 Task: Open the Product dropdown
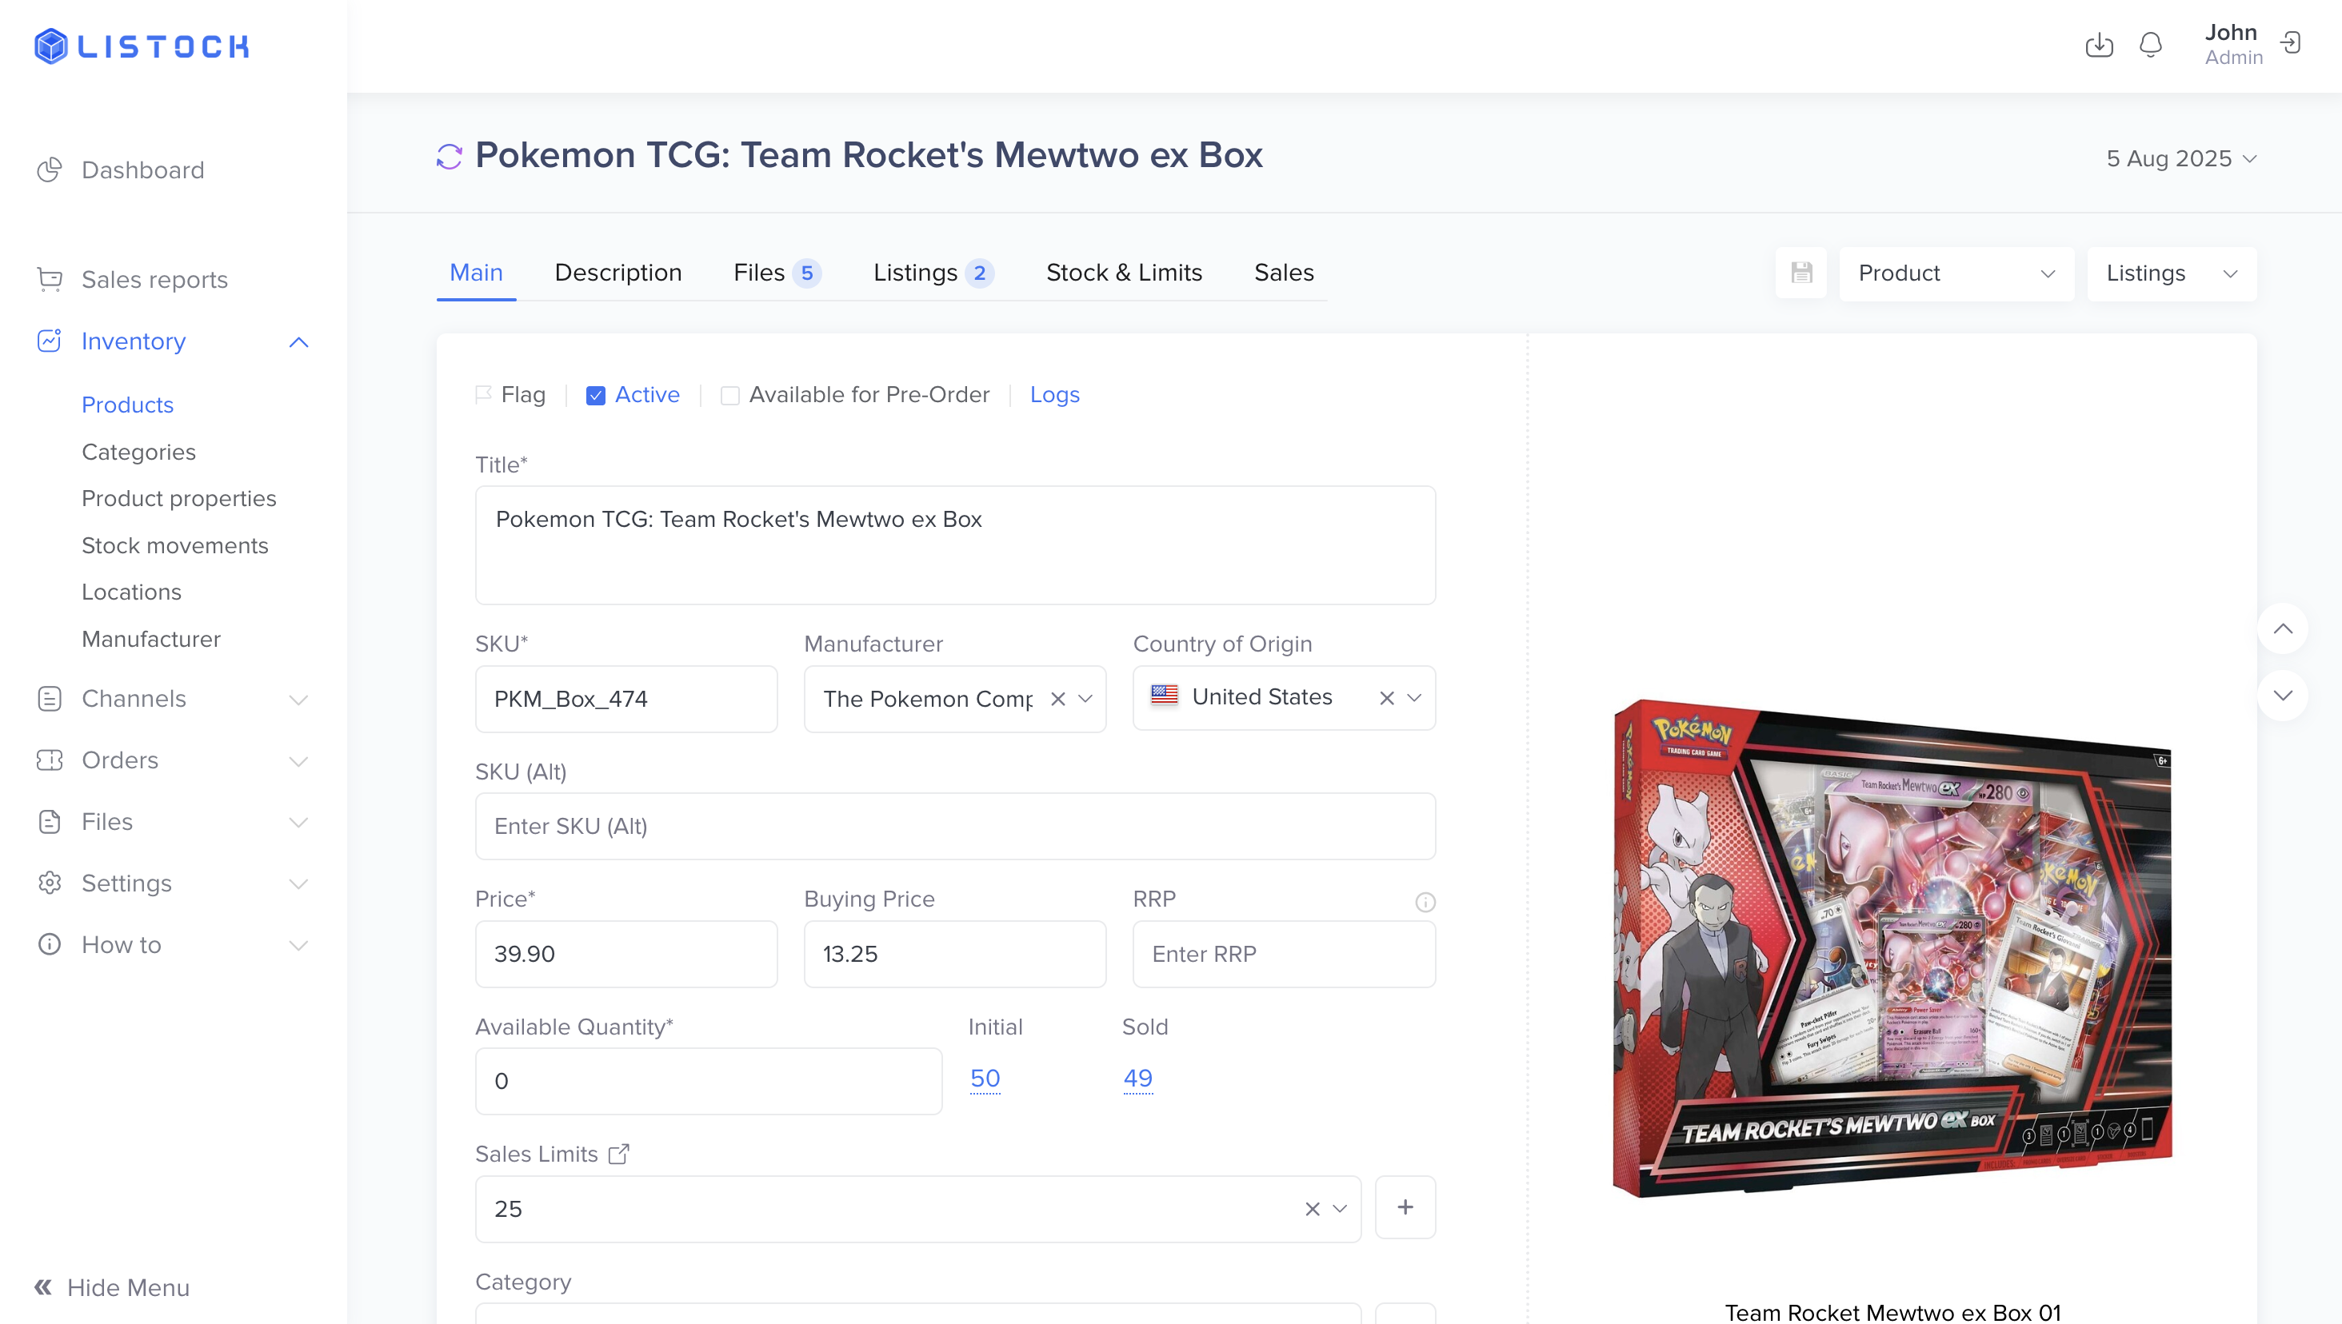coord(1956,273)
